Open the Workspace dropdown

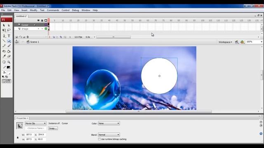point(225,42)
